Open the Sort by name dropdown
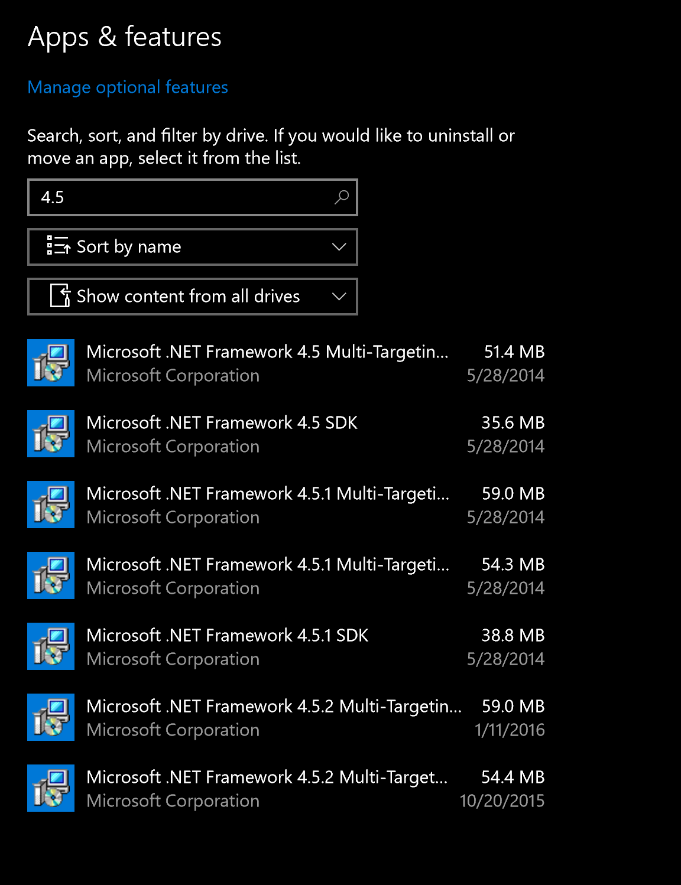This screenshot has height=885, width=681. point(193,247)
